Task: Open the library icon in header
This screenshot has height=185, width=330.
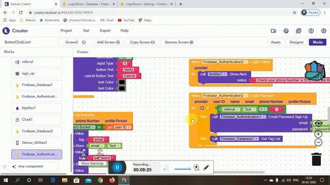Action: [299, 31]
